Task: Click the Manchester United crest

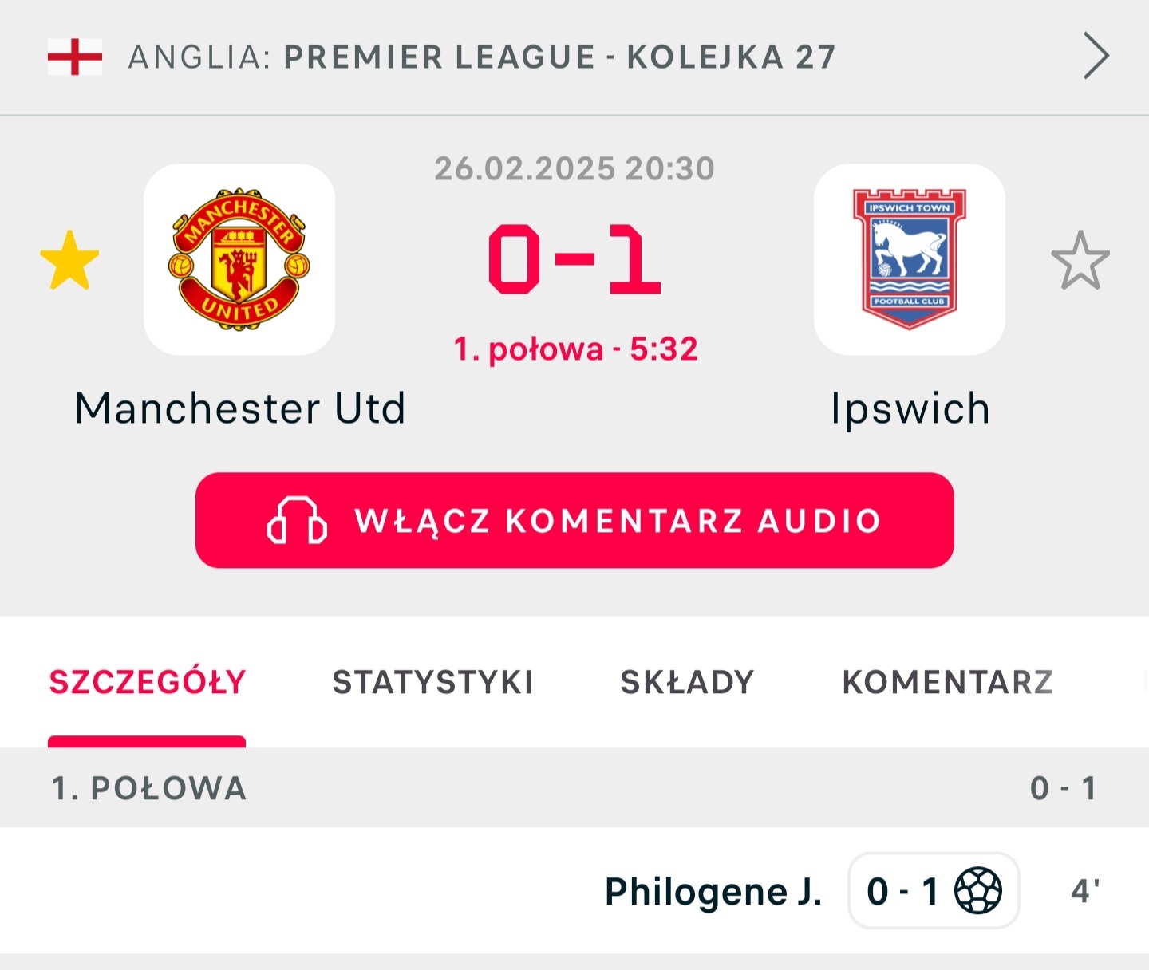Action: [239, 259]
